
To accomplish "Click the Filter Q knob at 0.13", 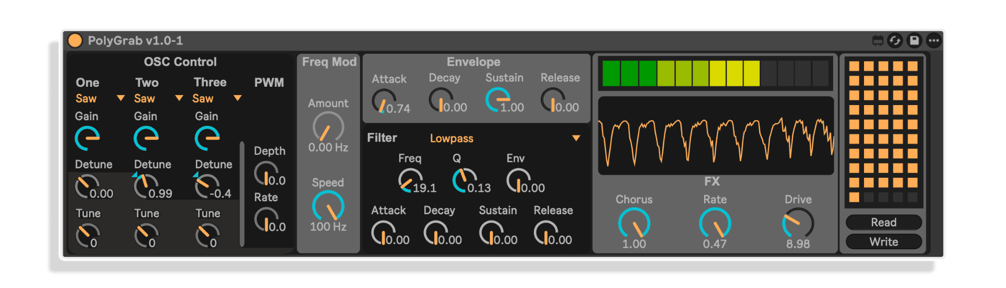I will pyautogui.click(x=465, y=181).
